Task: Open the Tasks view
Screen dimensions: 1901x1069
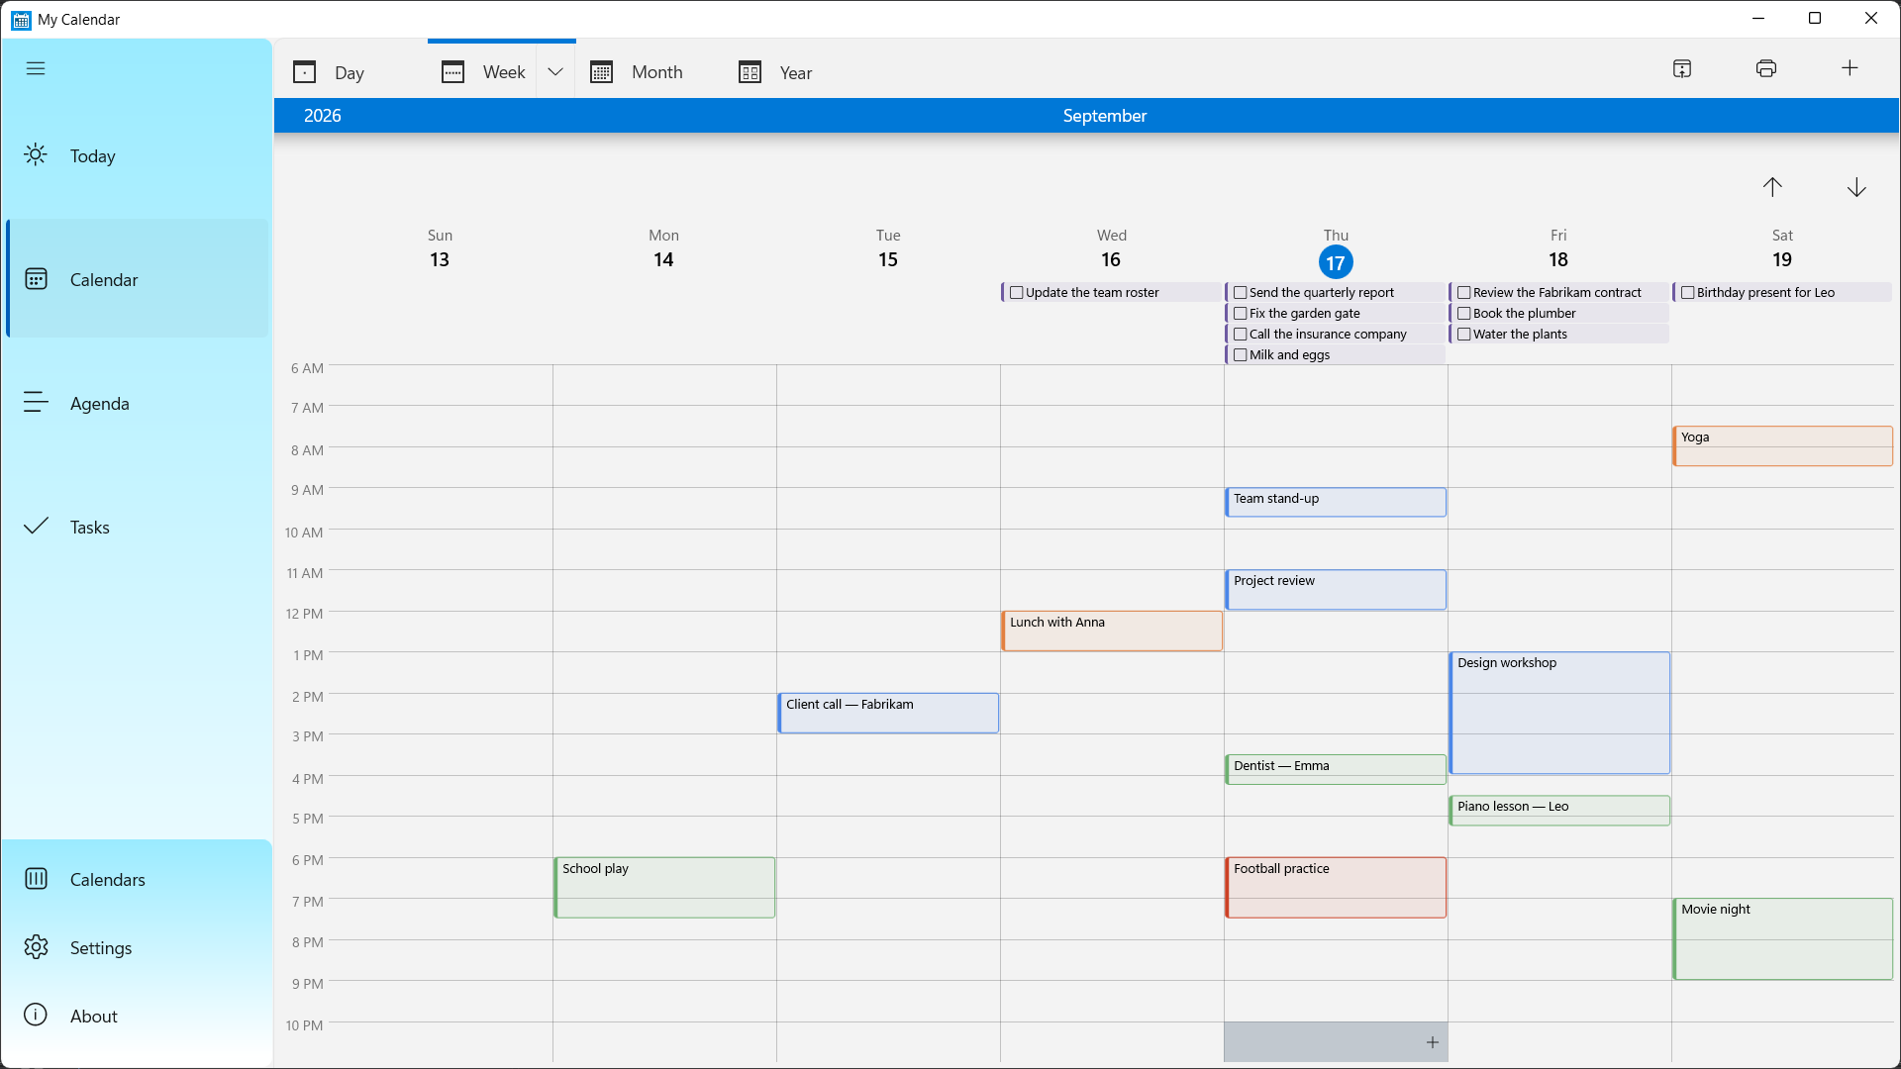Action: click(x=138, y=527)
